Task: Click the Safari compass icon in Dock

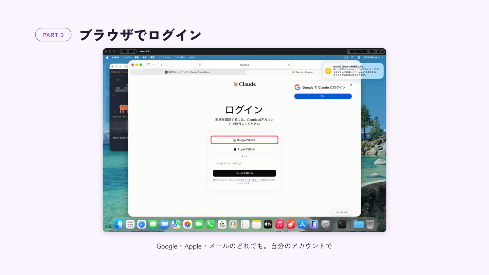Action: click(142, 224)
